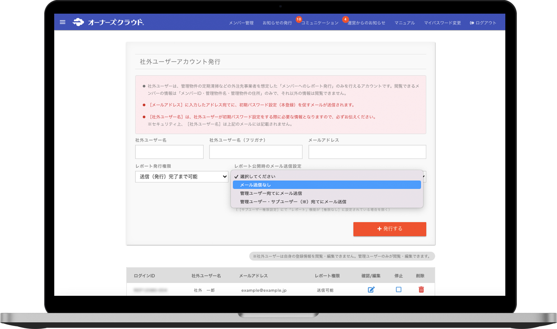Click the red 4 badge near コミュニケーション
The width and height of the screenshot is (557, 329).
coord(345,18)
